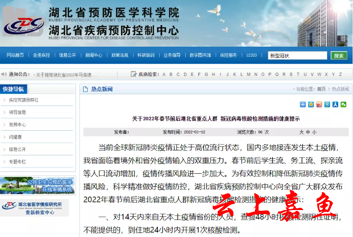Open 湖北省医学情报研究所 查新检索中心 banner
The height and width of the screenshot is (237, 353).
click(x=34, y=208)
